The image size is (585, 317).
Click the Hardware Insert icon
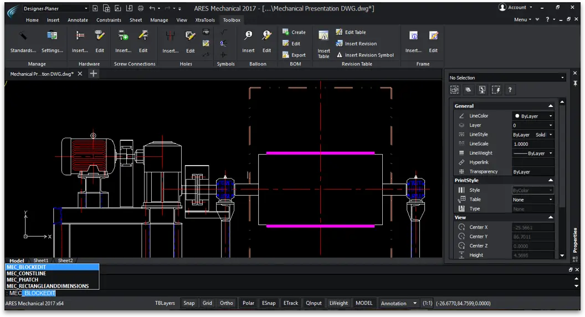click(80, 36)
